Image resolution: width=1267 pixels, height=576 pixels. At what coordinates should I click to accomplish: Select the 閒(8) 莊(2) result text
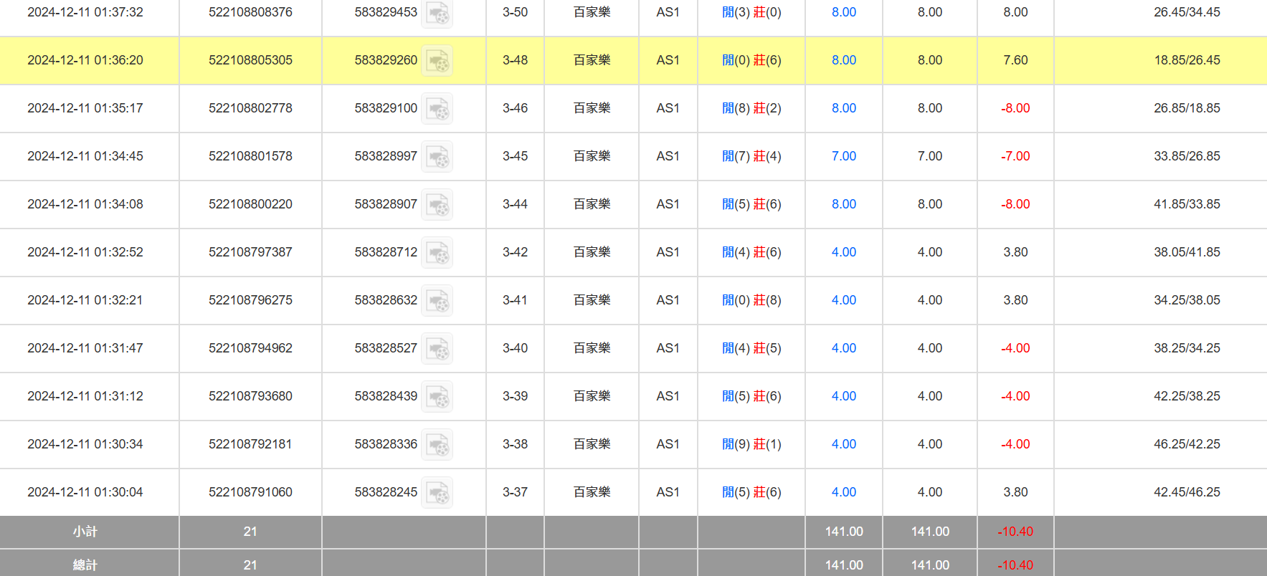pyautogui.click(x=751, y=108)
